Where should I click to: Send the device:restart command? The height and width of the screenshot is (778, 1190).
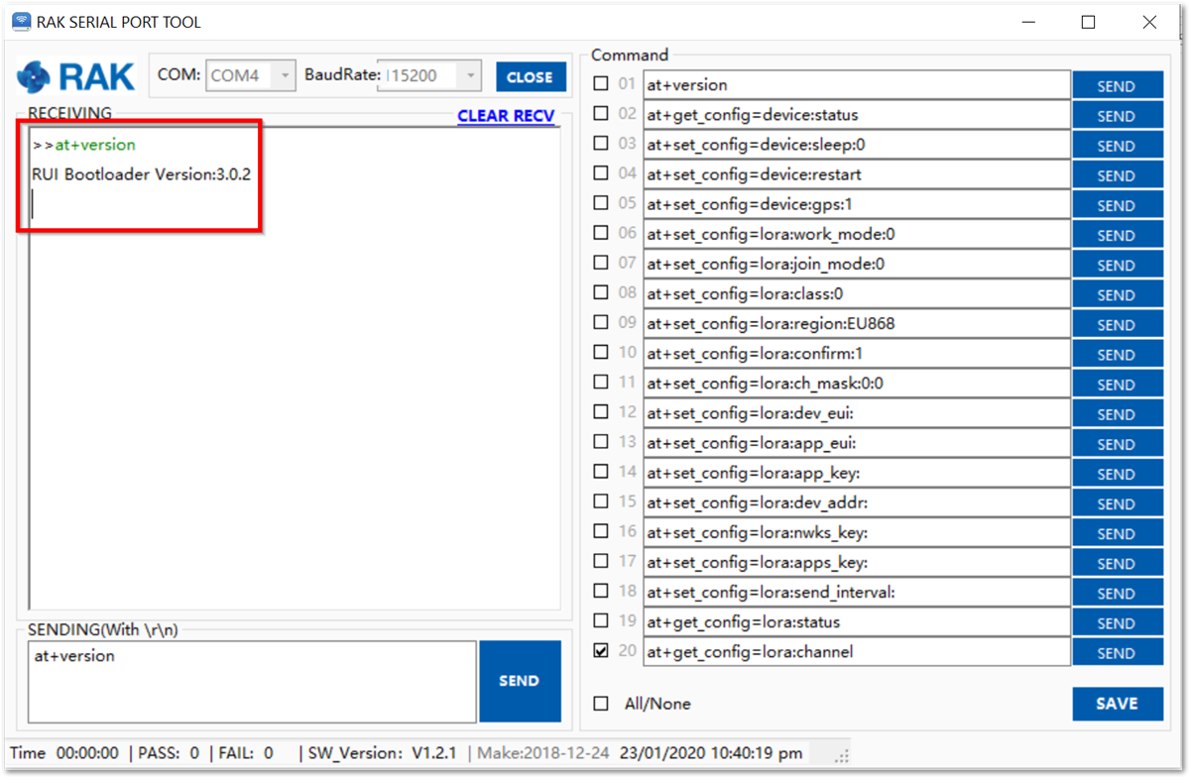pyautogui.click(x=1117, y=175)
